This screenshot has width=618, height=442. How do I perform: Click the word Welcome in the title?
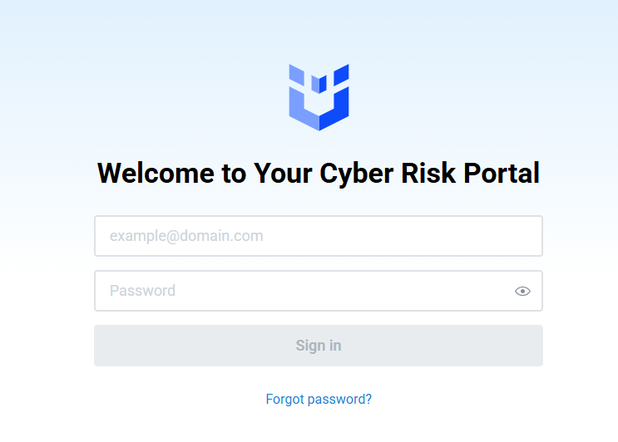pyautogui.click(x=156, y=173)
